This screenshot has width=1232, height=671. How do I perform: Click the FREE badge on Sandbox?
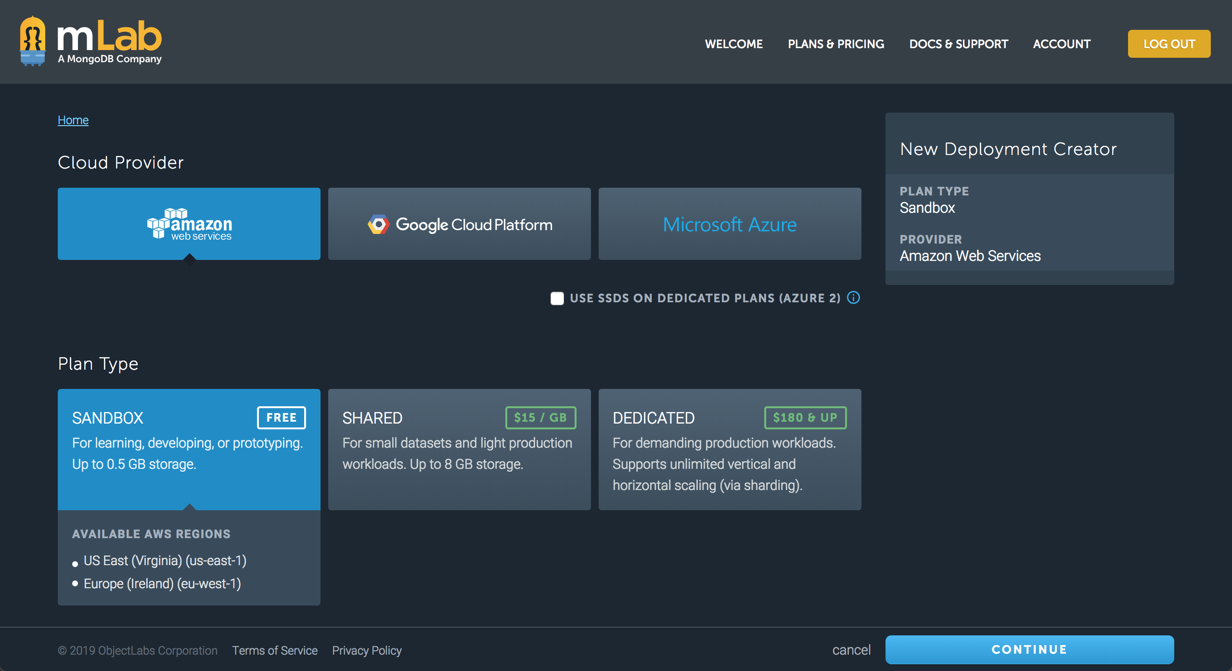(282, 417)
